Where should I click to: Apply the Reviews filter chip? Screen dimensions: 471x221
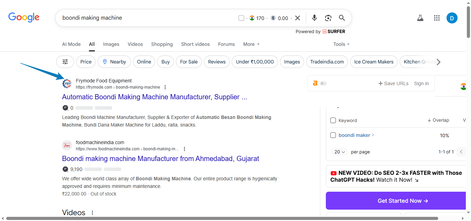[217, 62]
